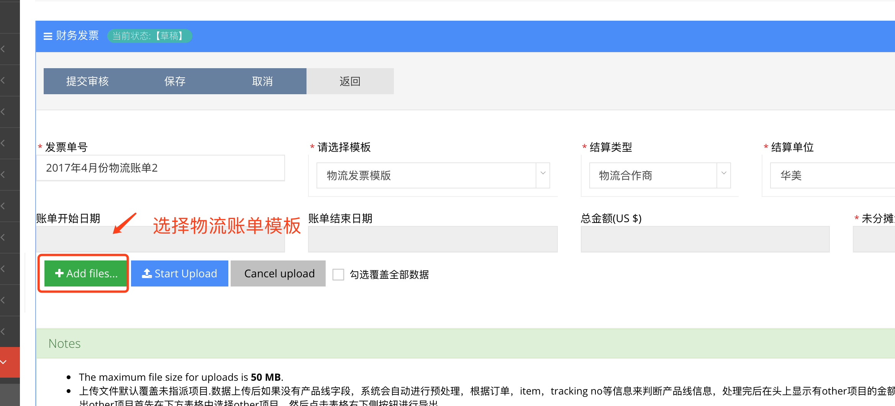
Task: Submit for review with 提交审核
Action: [x=87, y=81]
